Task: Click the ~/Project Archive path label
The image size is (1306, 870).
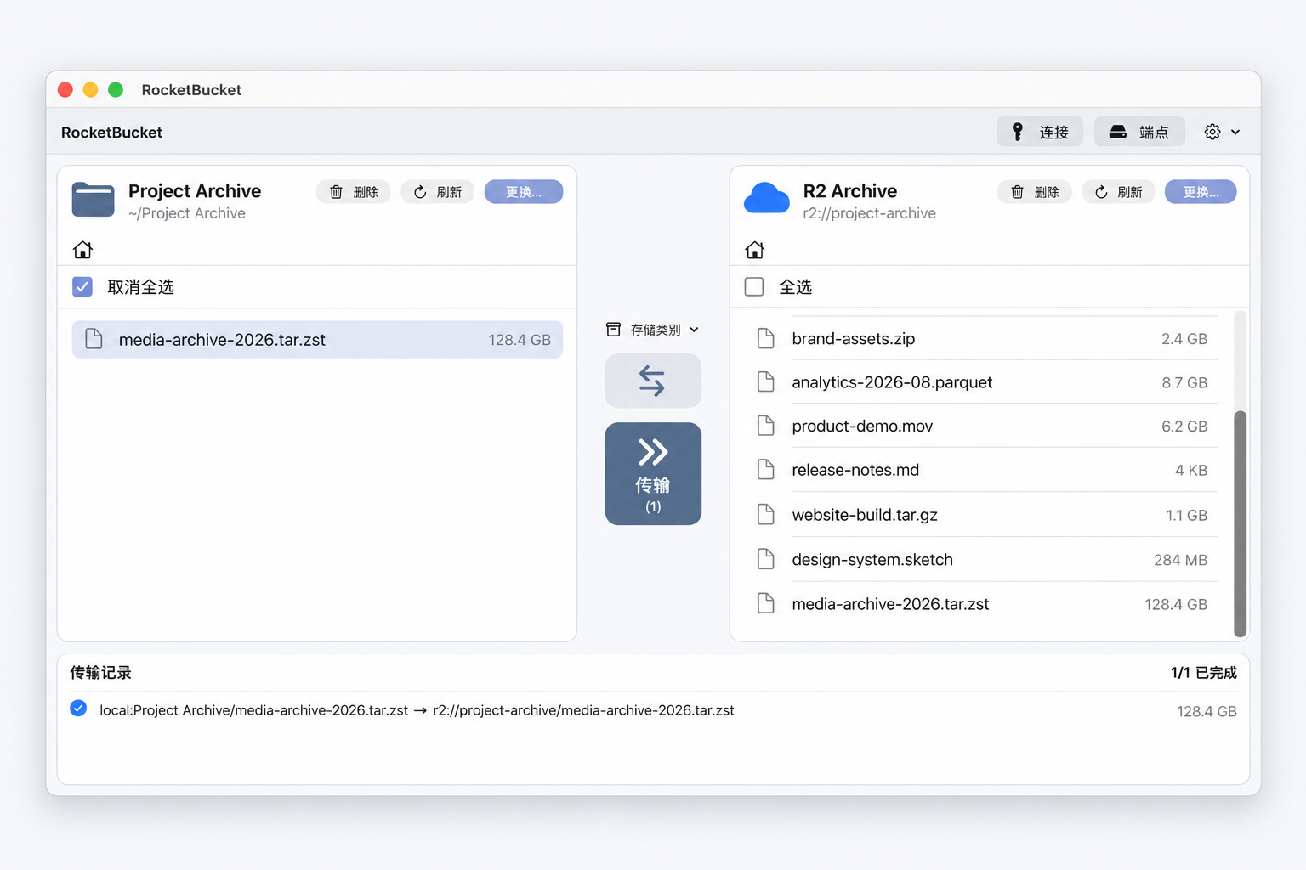Action: point(187,213)
